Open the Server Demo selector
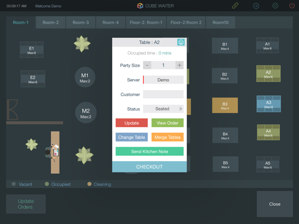The width and height of the screenshot is (299, 224). coord(163,80)
